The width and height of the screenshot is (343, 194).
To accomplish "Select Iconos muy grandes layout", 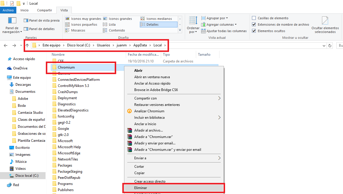I will click(83, 19).
